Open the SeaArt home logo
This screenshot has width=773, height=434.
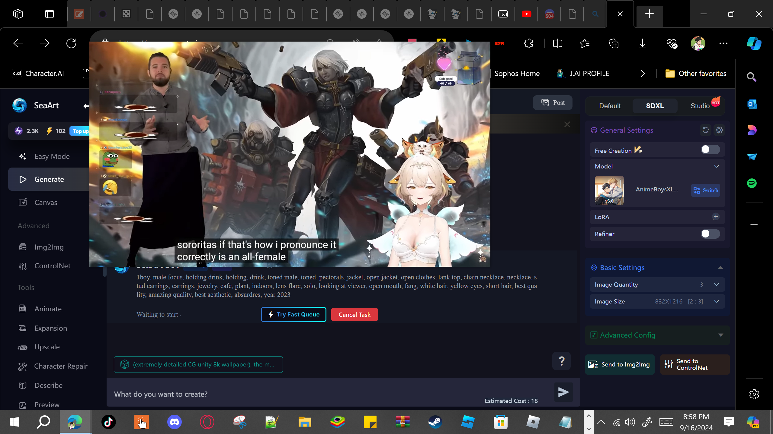[x=35, y=105]
